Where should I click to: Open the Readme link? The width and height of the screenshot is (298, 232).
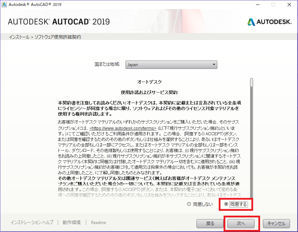click(x=99, y=223)
